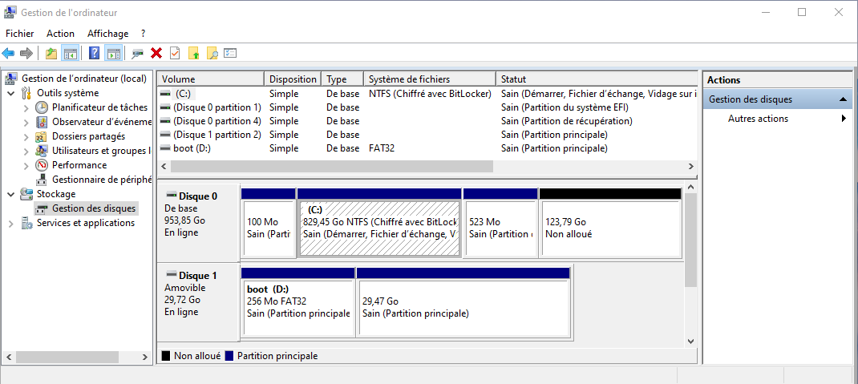The width and height of the screenshot is (858, 384).
Task: Click the red X delete icon
Action: click(156, 53)
